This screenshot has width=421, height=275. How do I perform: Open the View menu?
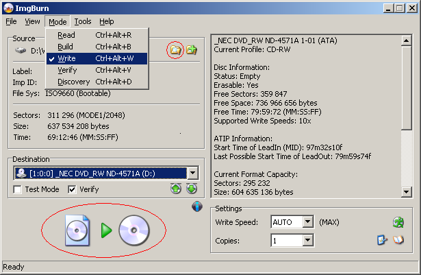pyautogui.click(x=32, y=21)
